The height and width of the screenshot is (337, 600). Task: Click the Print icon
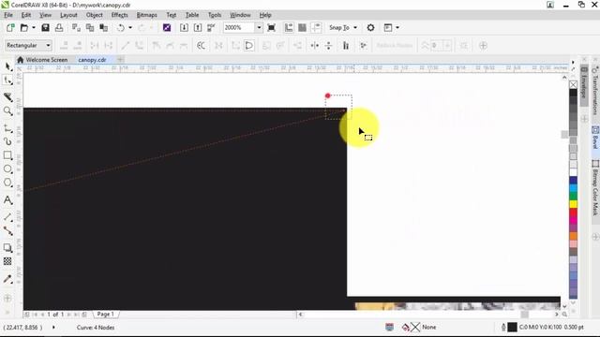click(x=59, y=27)
